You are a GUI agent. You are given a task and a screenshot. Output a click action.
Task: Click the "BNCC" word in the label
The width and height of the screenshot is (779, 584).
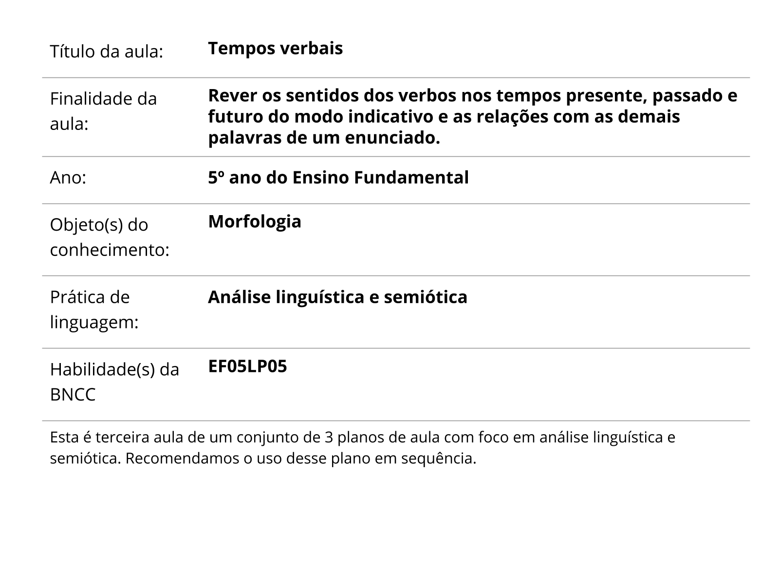[73, 395]
